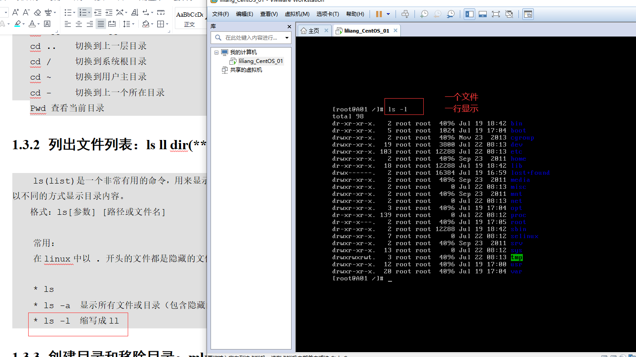
Task: Close the 主页 tab
Action: (326, 30)
